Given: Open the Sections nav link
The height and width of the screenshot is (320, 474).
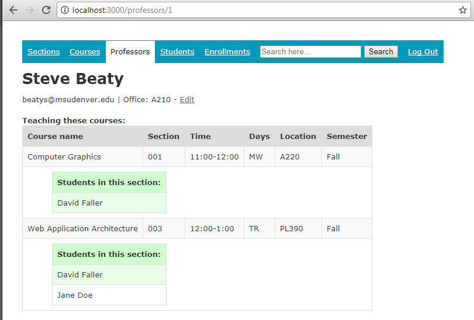Looking at the screenshot, I should [43, 51].
